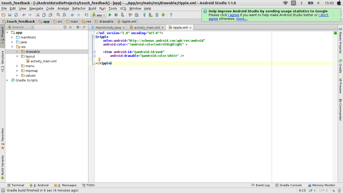Click the Redo arrow icon

click(x=30, y=15)
